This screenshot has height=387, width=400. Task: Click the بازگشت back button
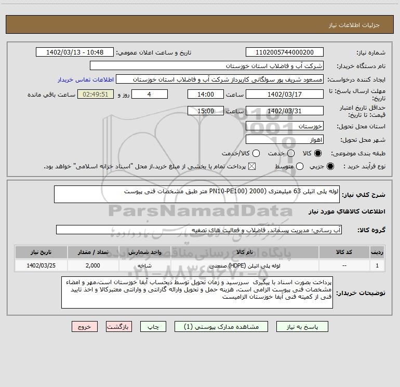pos(119,327)
